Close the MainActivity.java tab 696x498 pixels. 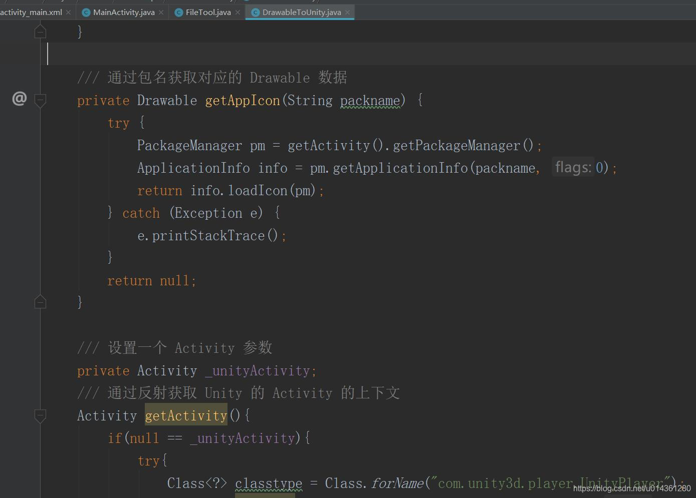coord(161,12)
